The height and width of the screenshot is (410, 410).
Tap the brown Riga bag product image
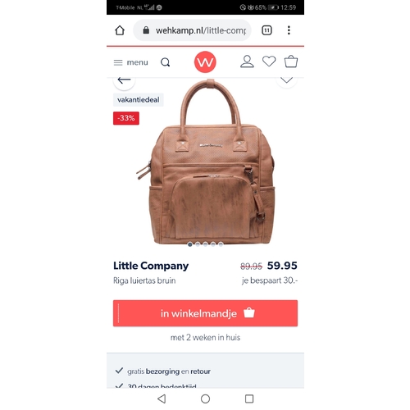pos(207,162)
